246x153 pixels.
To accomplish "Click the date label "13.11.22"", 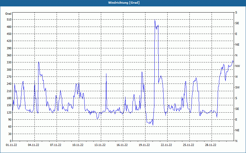I will point(100,145).
